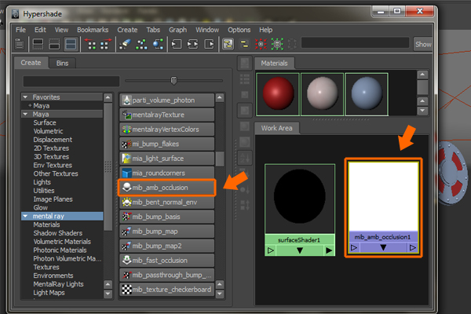The height and width of the screenshot is (314, 471).
Task: Open the Graph menu
Action: click(x=177, y=29)
